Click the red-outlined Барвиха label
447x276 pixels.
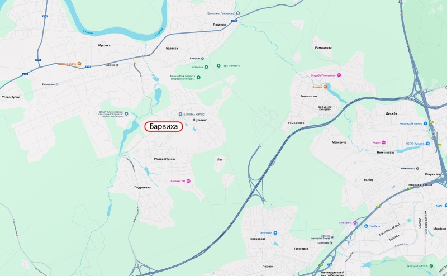pos(164,127)
